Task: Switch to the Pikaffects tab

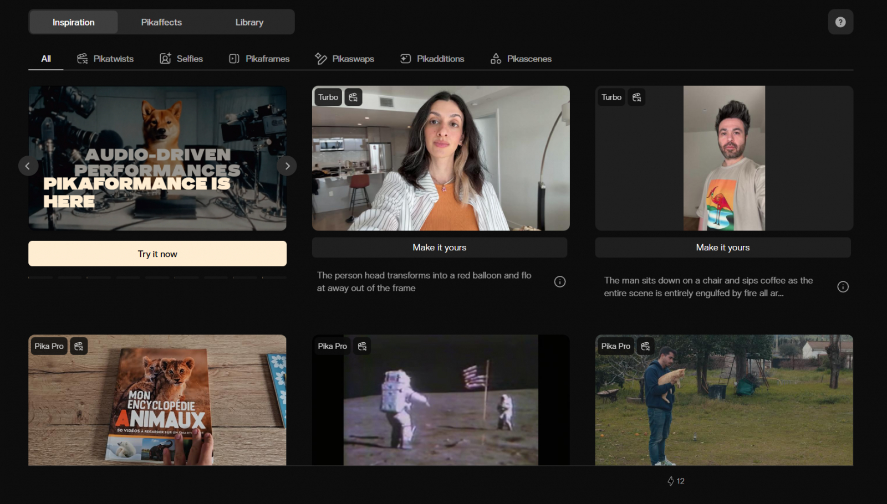Action: 161,22
